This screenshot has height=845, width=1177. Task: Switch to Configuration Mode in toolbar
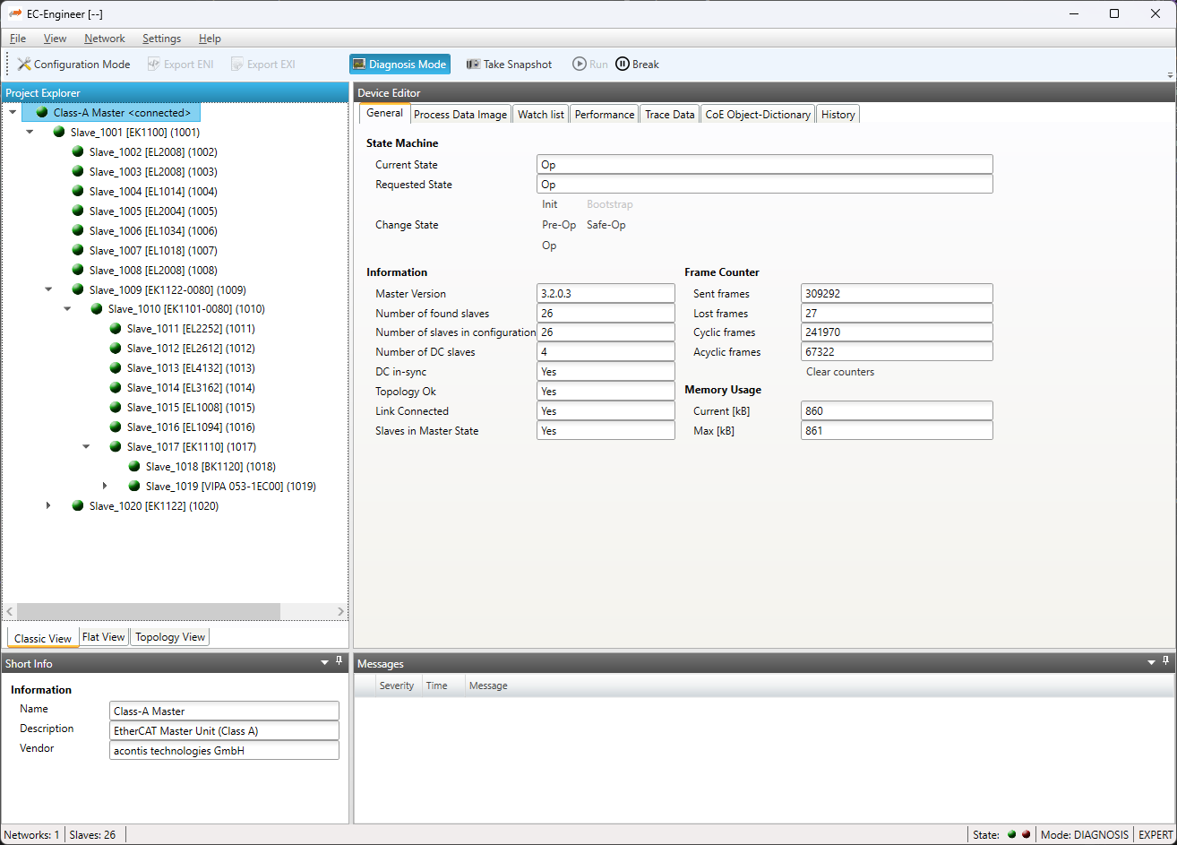click(73, 65)
